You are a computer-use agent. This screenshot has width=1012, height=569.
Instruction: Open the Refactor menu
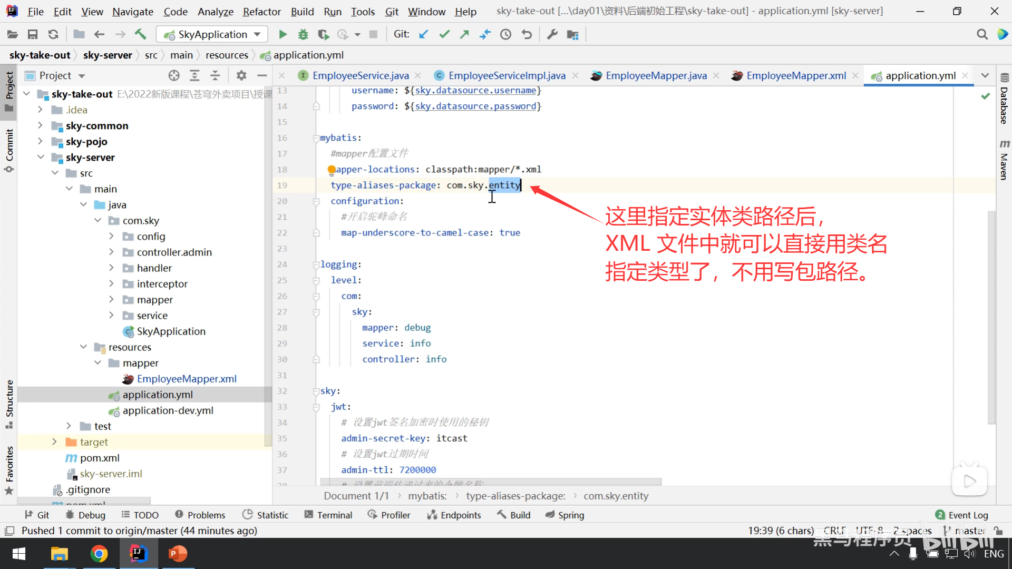coord(261,11)
